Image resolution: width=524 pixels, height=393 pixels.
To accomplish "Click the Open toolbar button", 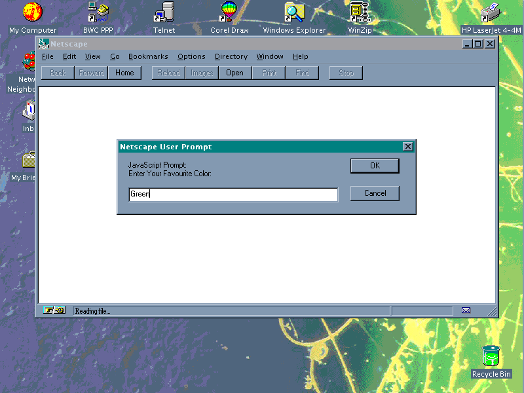I will coord(234,73).
